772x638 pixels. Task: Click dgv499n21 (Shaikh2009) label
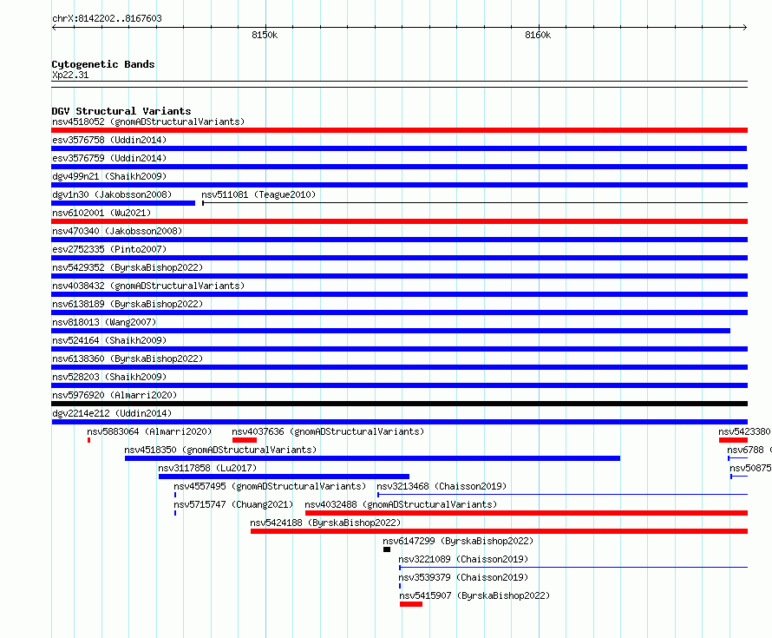tap(109, 176)
